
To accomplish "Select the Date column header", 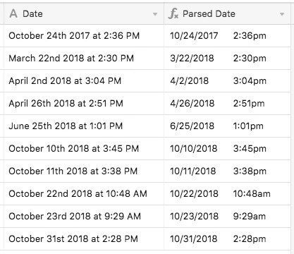I will point(84,13).
